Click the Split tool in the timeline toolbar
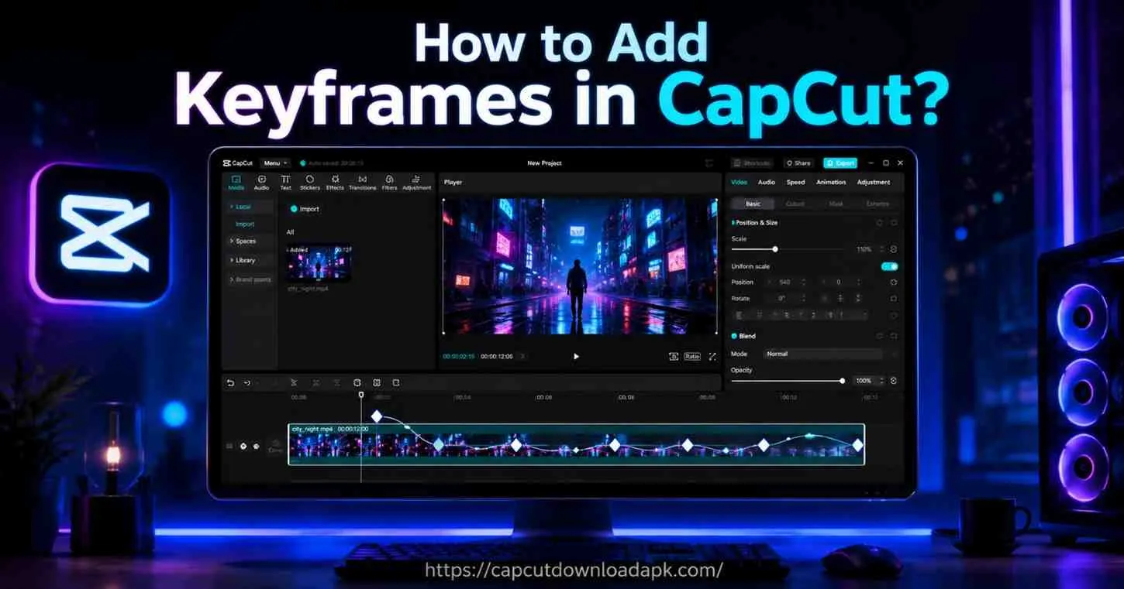Screen dimensions: 1124x589 294,382
